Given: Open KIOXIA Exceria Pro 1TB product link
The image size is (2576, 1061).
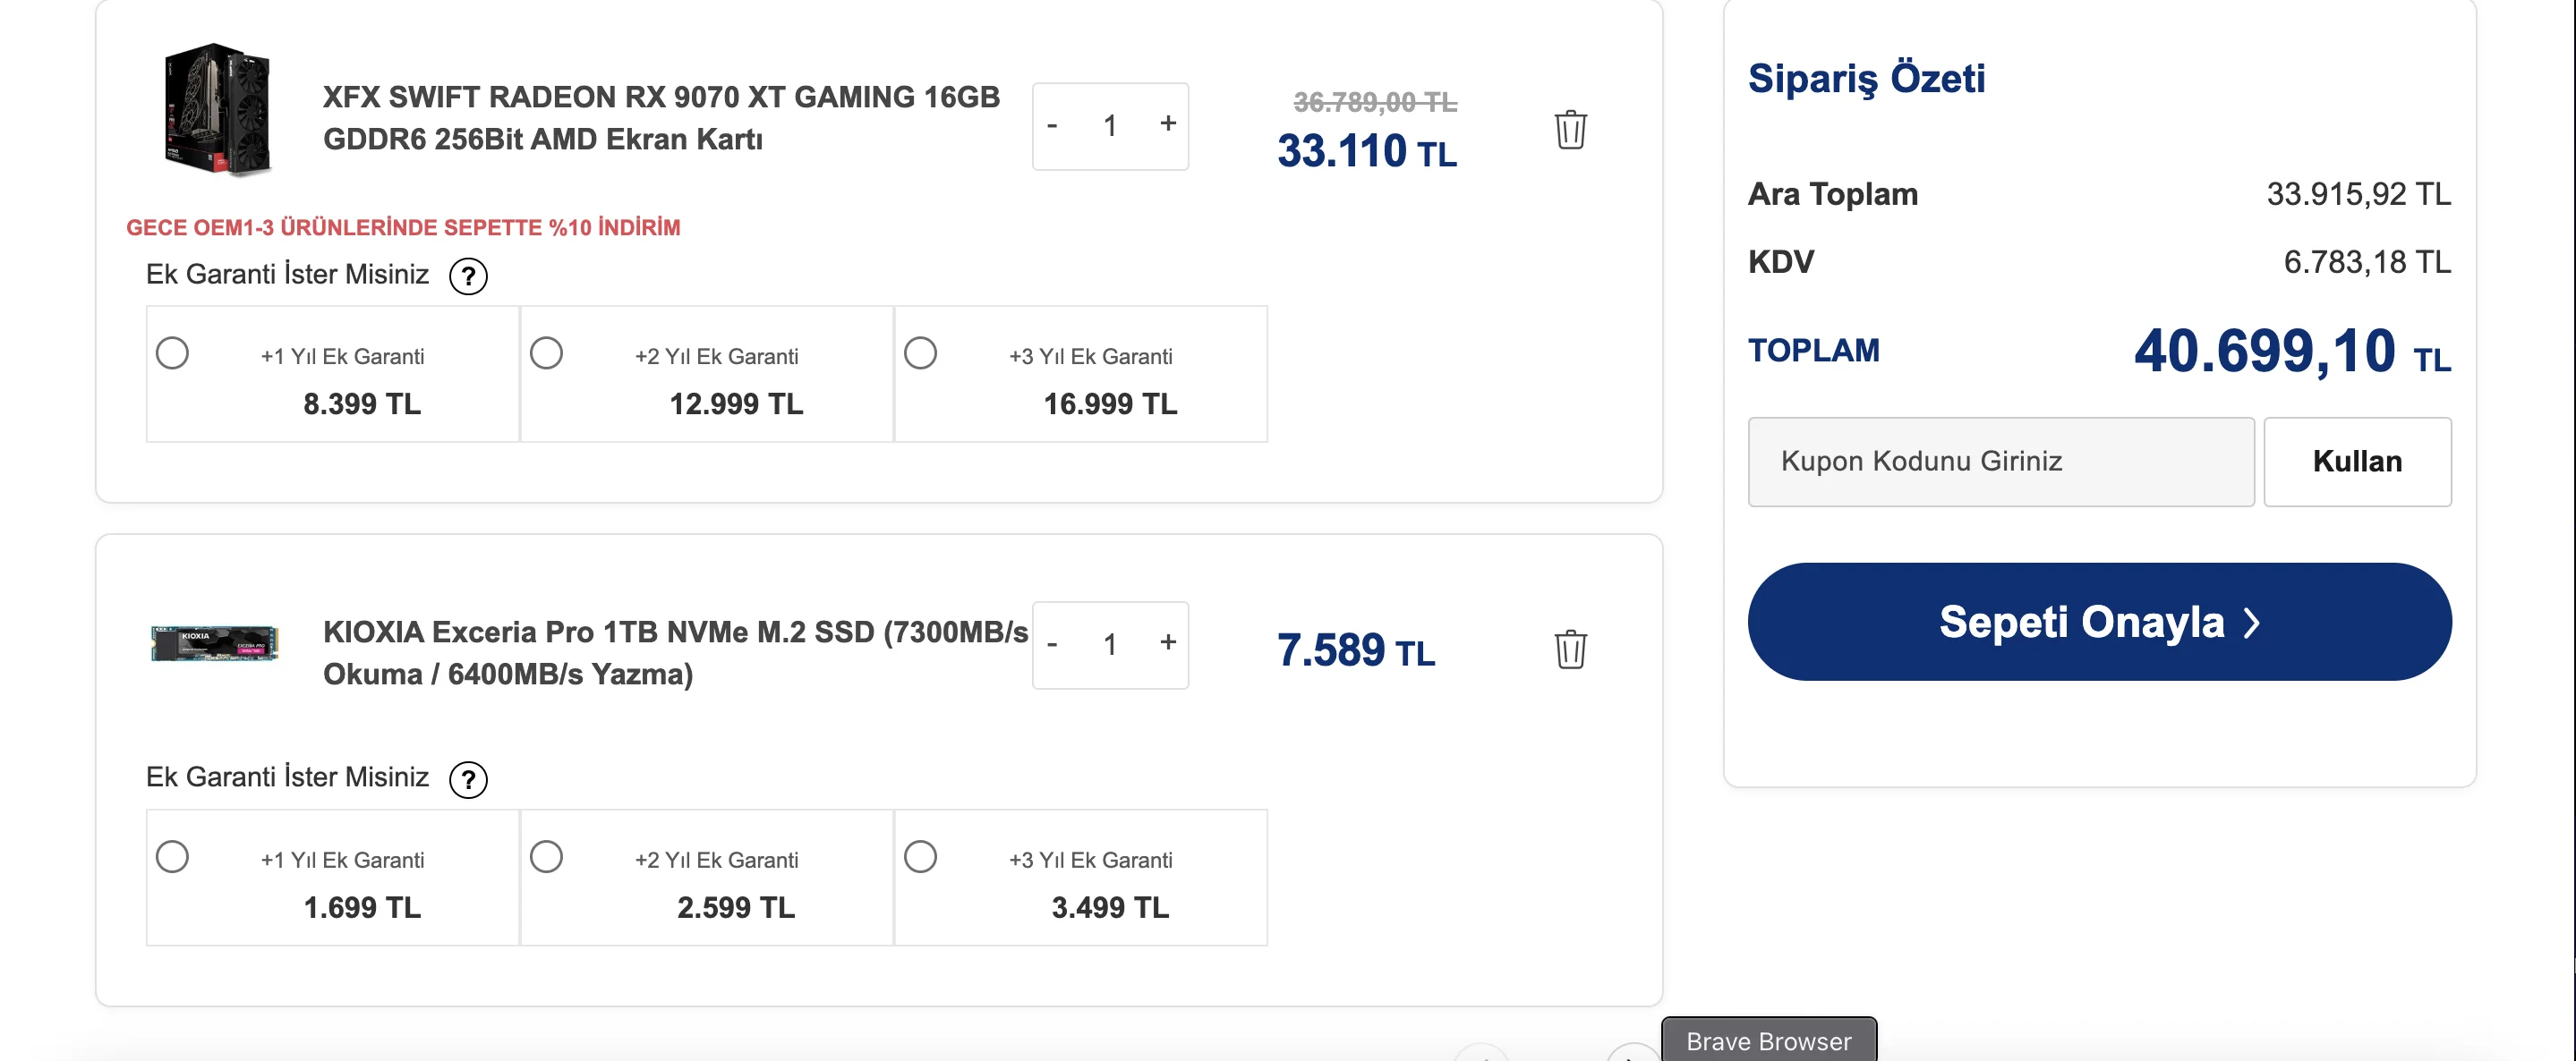Looking at the screenshot, I should (675, 652).
